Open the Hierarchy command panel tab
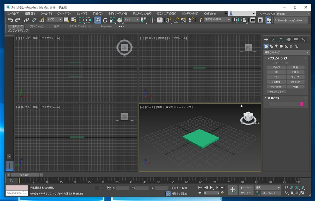Image resolution: width=315 pixels, height=201 pixels. click(x=281, y=40)
